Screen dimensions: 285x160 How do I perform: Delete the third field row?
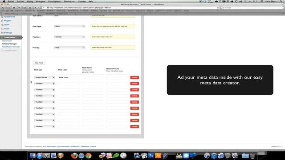[134, 90]
